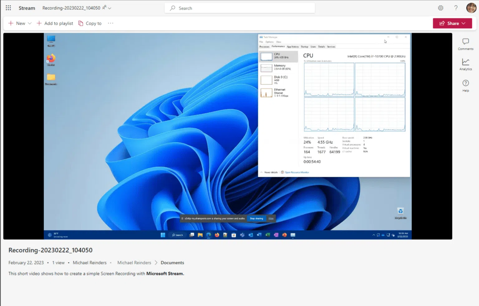This screenshot has width=479, height=306.
Task: Expand the Share button dropdown chevron
Action: (x=463, y=23)
